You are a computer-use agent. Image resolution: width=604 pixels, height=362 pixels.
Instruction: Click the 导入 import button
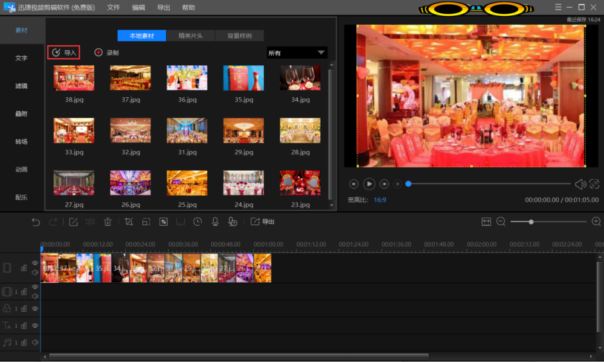point(64,52)
